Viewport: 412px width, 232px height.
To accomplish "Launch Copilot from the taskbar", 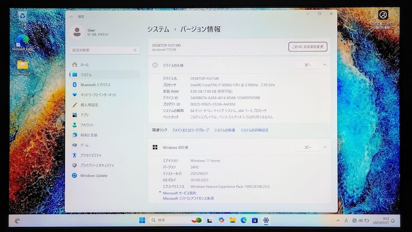I will (x=221, y=220).
